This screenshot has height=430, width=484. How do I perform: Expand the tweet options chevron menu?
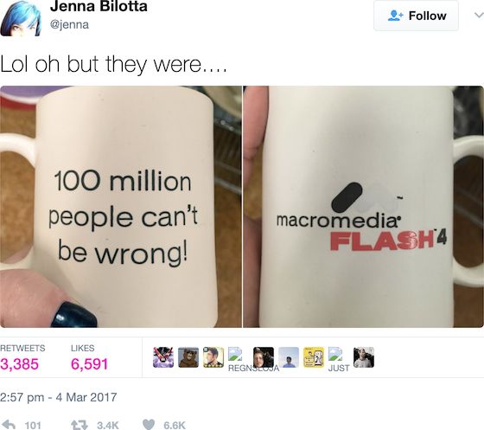coord(479,15)
